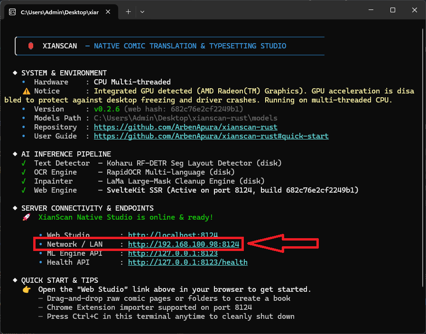Open a new terminal tab with plus button
Image resolution: width=426 pixels, height=334 pixels.
128,12
